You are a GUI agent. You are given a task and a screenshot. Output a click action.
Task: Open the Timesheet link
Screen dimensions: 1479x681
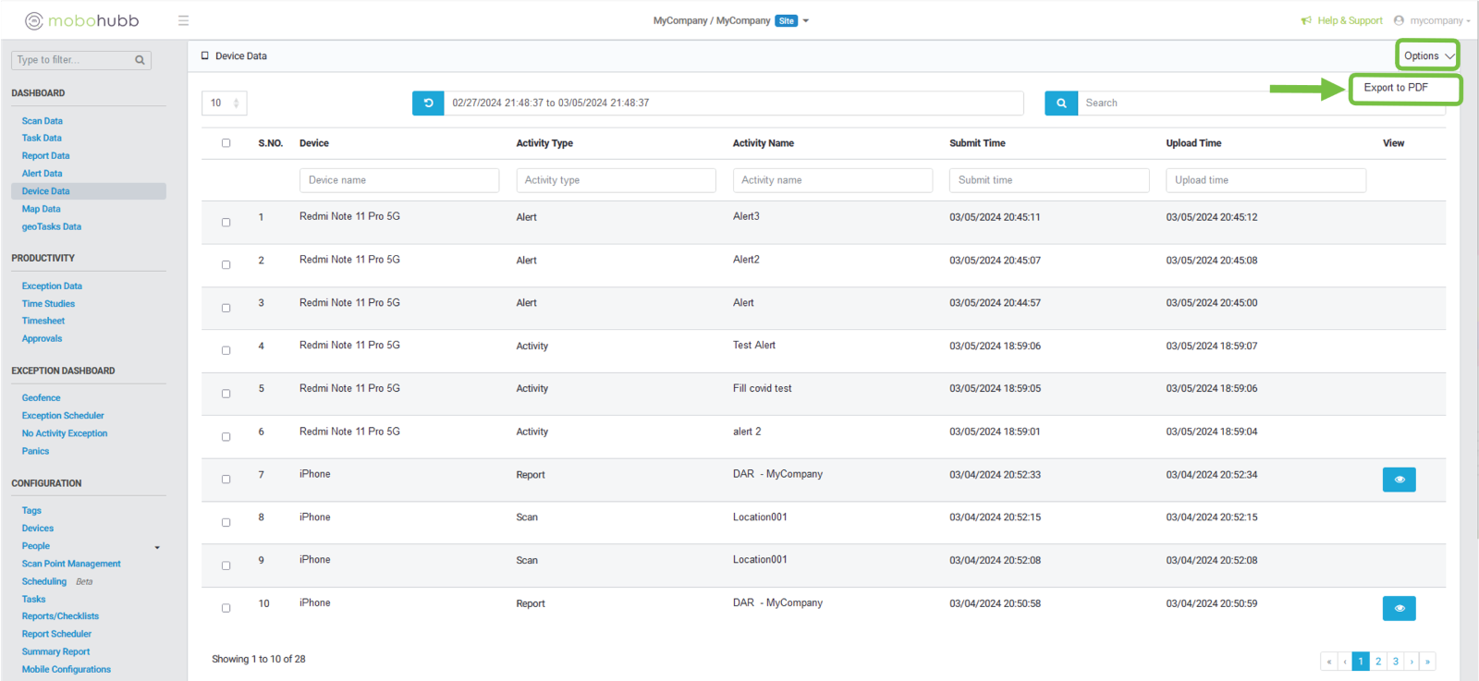tap(43, 321)
